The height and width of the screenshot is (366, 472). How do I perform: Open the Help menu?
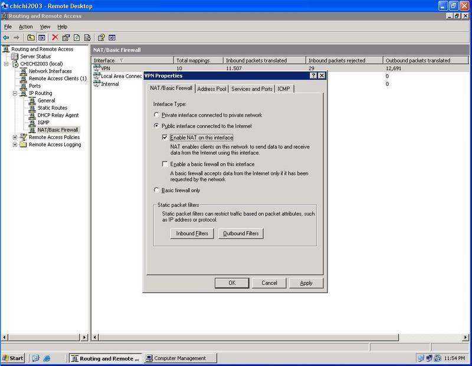(63, 27)
